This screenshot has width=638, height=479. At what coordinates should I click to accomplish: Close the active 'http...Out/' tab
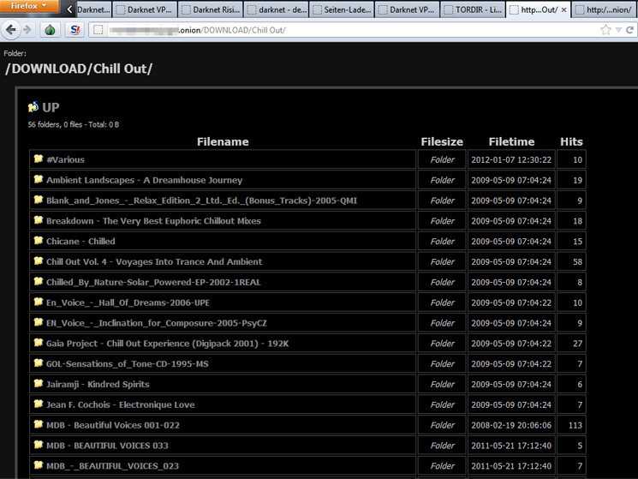pos(564,9)
